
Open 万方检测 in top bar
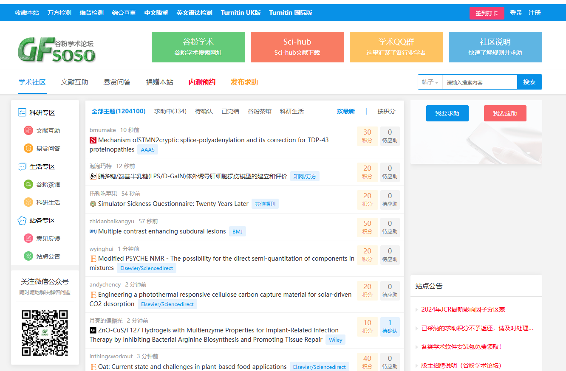pos(59,13)
